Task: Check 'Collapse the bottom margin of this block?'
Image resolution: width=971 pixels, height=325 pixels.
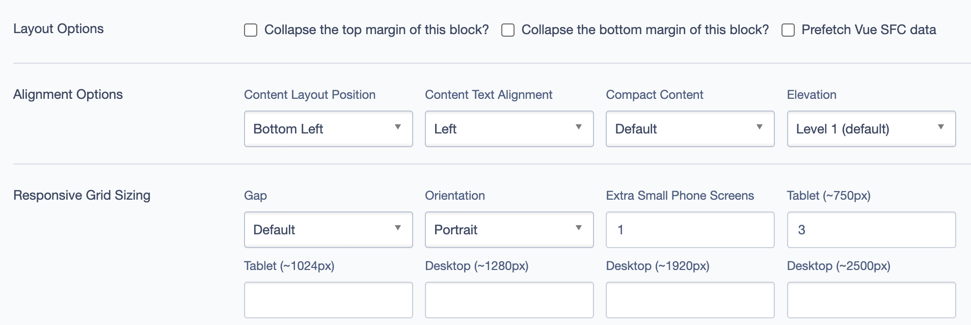Action: (x=507, y=31)
